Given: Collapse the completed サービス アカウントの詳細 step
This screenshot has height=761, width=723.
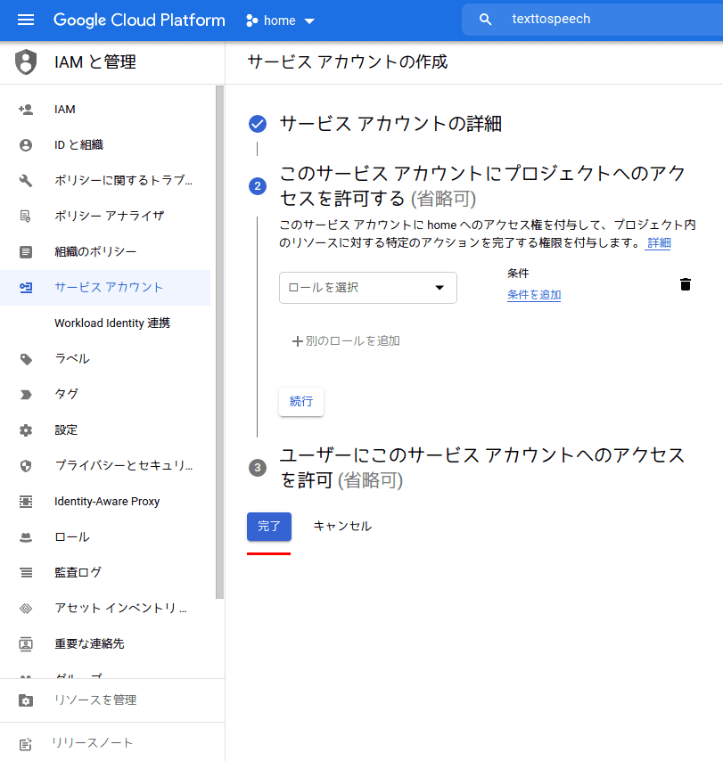Looking at the screenshot, I should pyautogui.click(x=390, y=124).
